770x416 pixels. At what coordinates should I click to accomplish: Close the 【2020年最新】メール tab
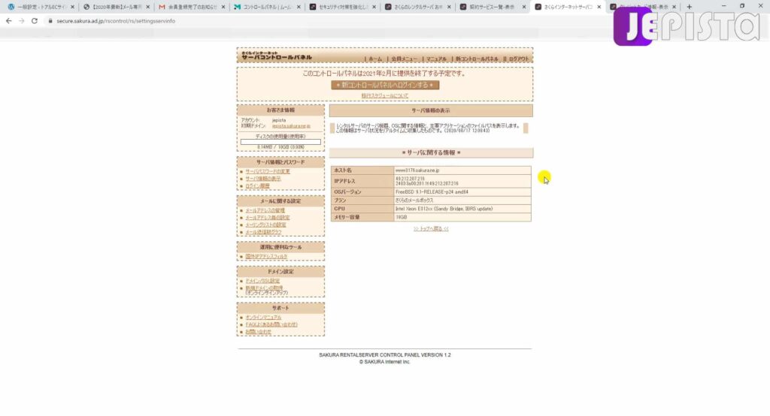pos(148,7)
